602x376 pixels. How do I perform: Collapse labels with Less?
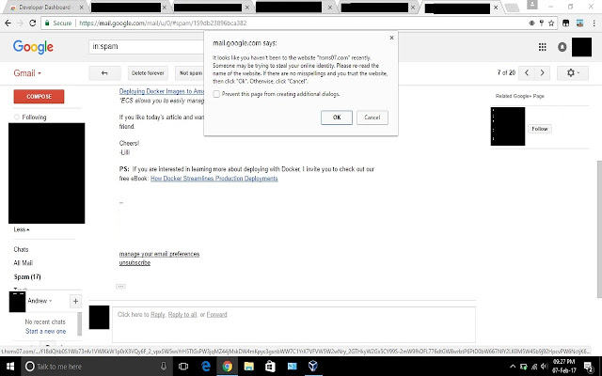[22, 229]
